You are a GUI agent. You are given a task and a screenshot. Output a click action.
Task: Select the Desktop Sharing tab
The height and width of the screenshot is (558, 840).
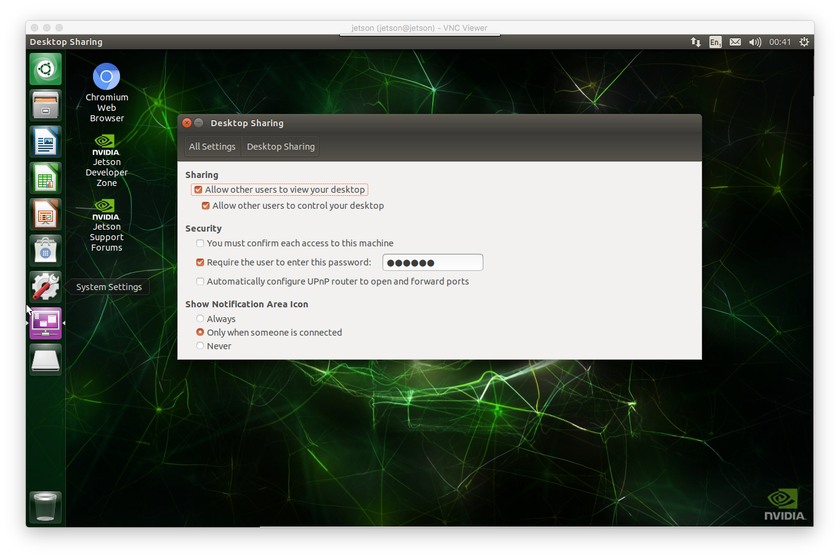click(x=280, y=146)
